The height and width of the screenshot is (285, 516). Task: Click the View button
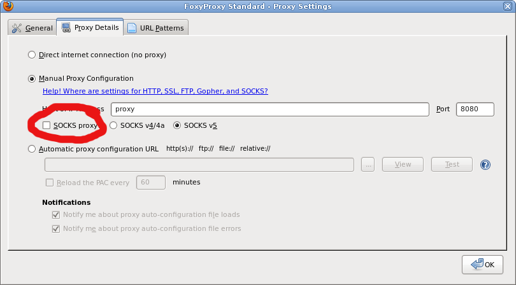403,164
